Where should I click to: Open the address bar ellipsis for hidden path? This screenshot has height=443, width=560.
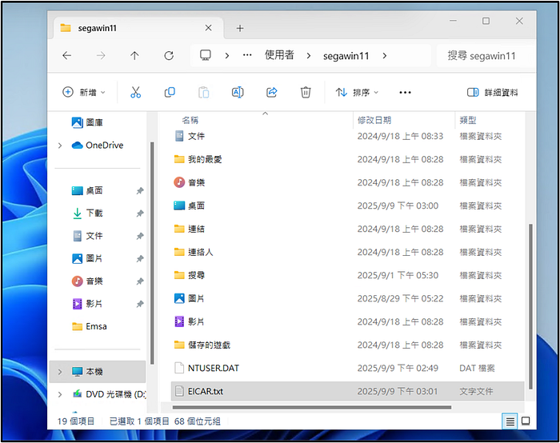(247, 55)
